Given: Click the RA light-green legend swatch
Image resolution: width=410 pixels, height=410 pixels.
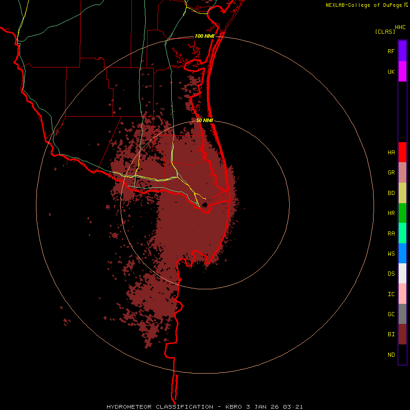Looking at the screenshot, I should point(402,233).
